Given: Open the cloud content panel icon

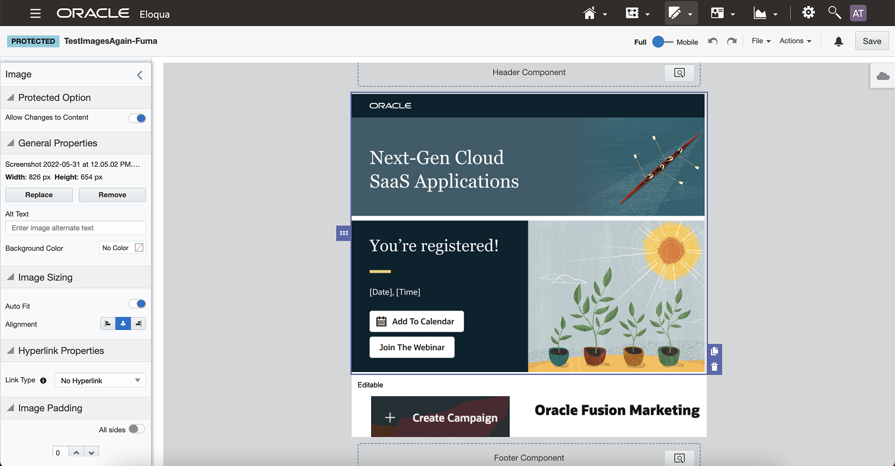Looking at the screenshot, I should point(883,76).
